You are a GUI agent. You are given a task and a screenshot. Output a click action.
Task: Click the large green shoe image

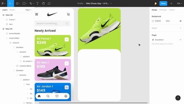click(100, 29)
